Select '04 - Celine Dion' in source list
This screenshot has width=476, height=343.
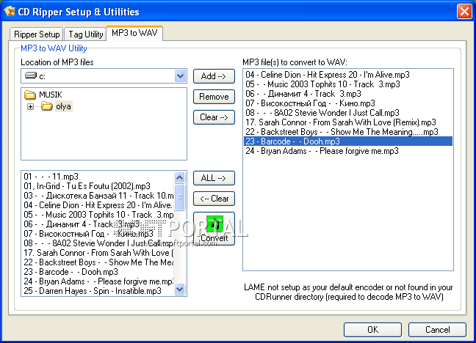98,205
